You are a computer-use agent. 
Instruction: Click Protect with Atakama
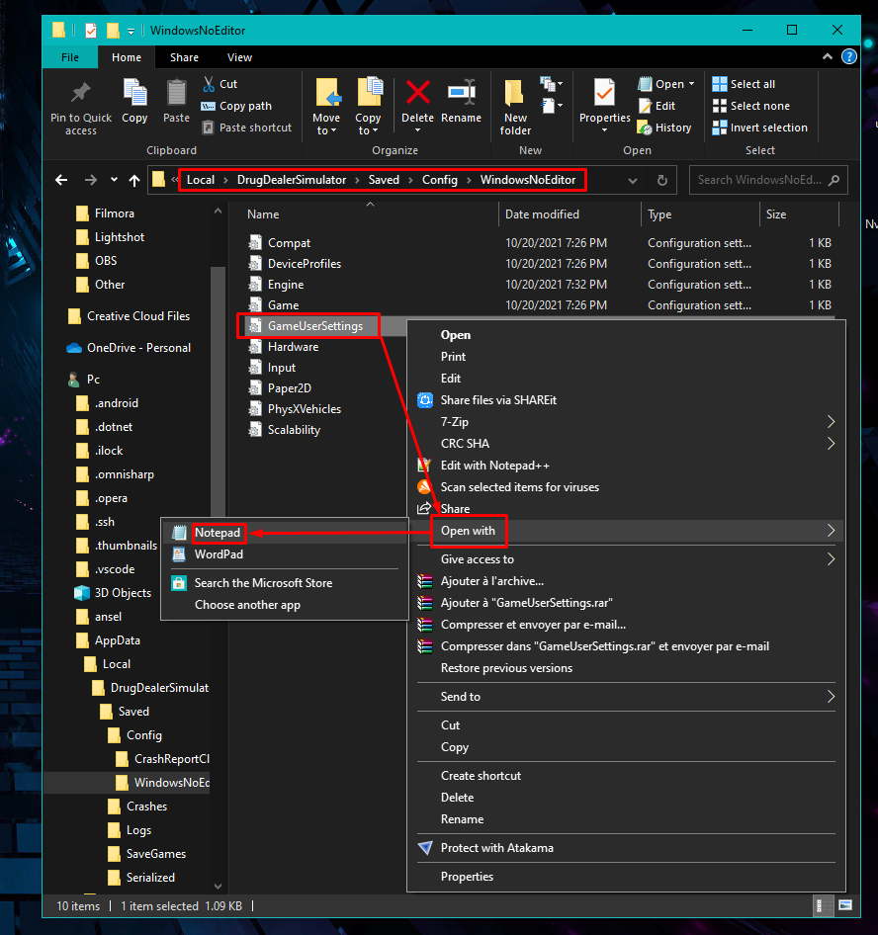[x=497, y=848]
